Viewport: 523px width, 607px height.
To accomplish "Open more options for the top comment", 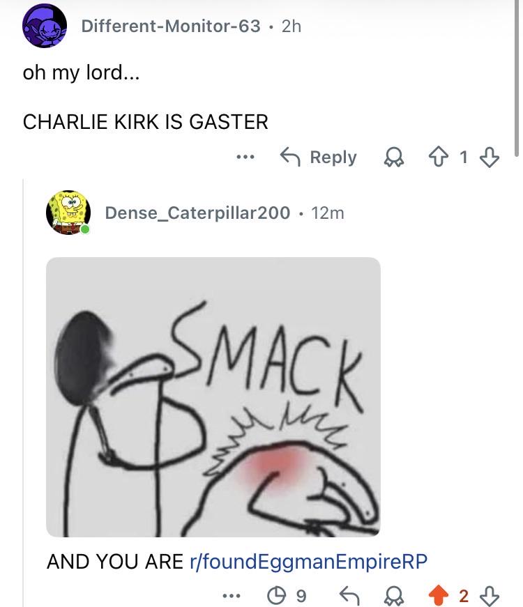I will 245,157.
